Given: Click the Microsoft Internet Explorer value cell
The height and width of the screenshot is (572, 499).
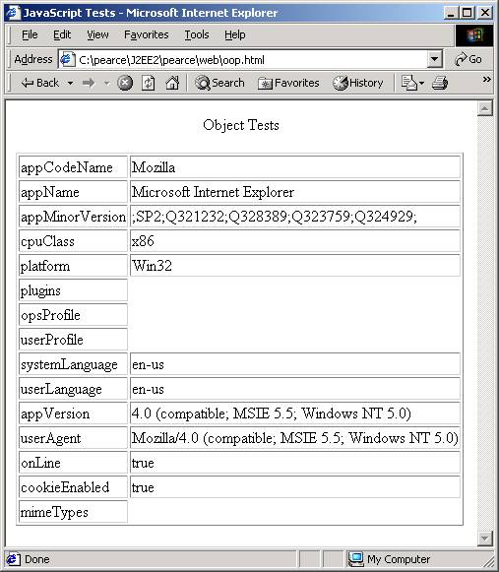Looking at the screenshot, I should click(295, 192).
